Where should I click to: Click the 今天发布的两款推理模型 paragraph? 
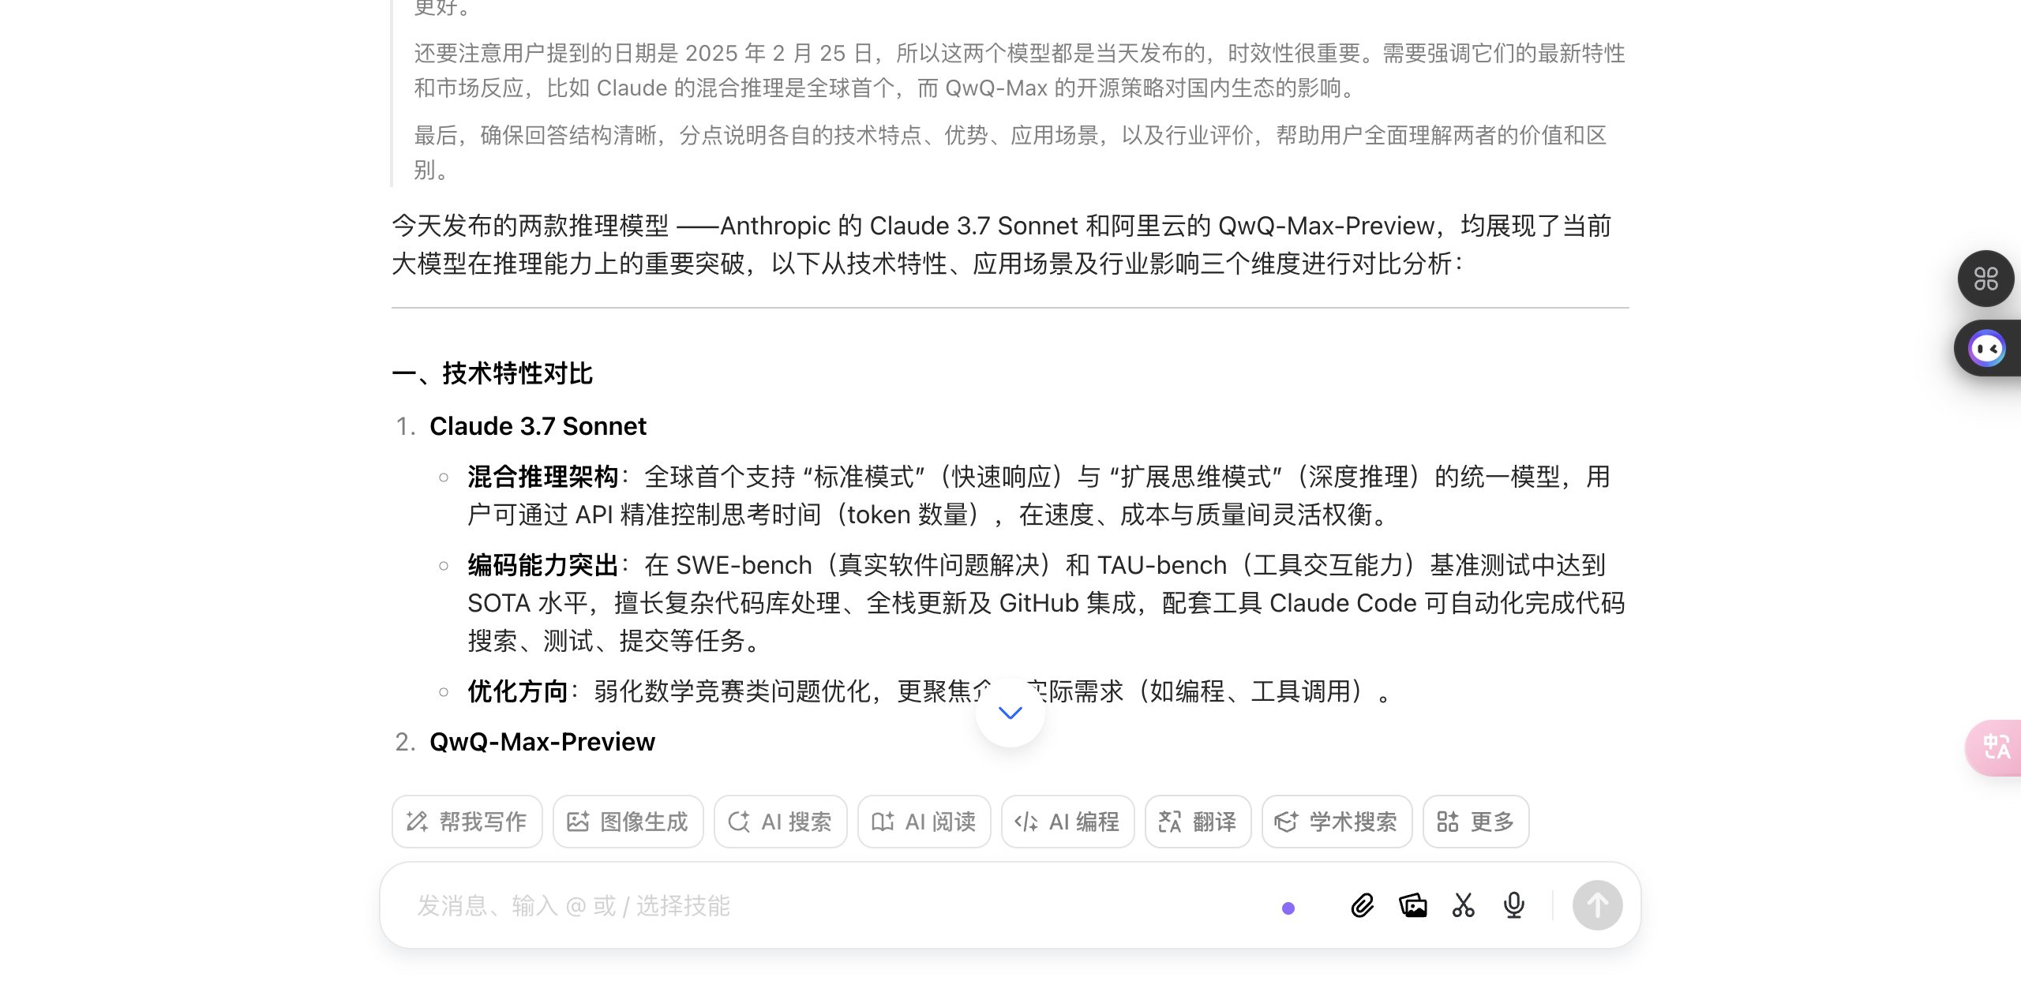coord(1001,245)
